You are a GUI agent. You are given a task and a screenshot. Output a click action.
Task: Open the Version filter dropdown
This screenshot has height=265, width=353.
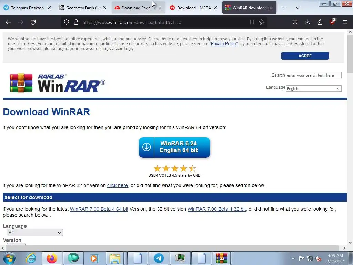tap(16, 244)
